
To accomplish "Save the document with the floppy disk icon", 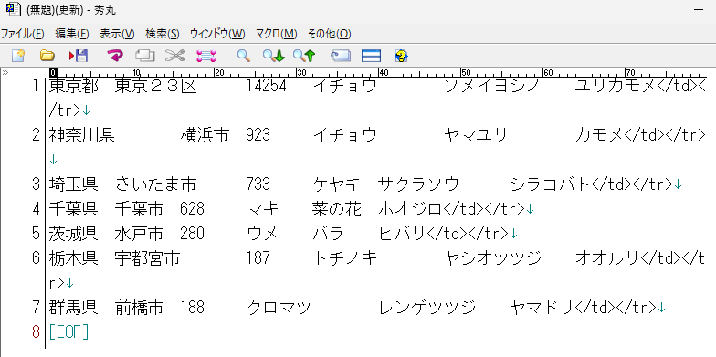I will (79, 57).
